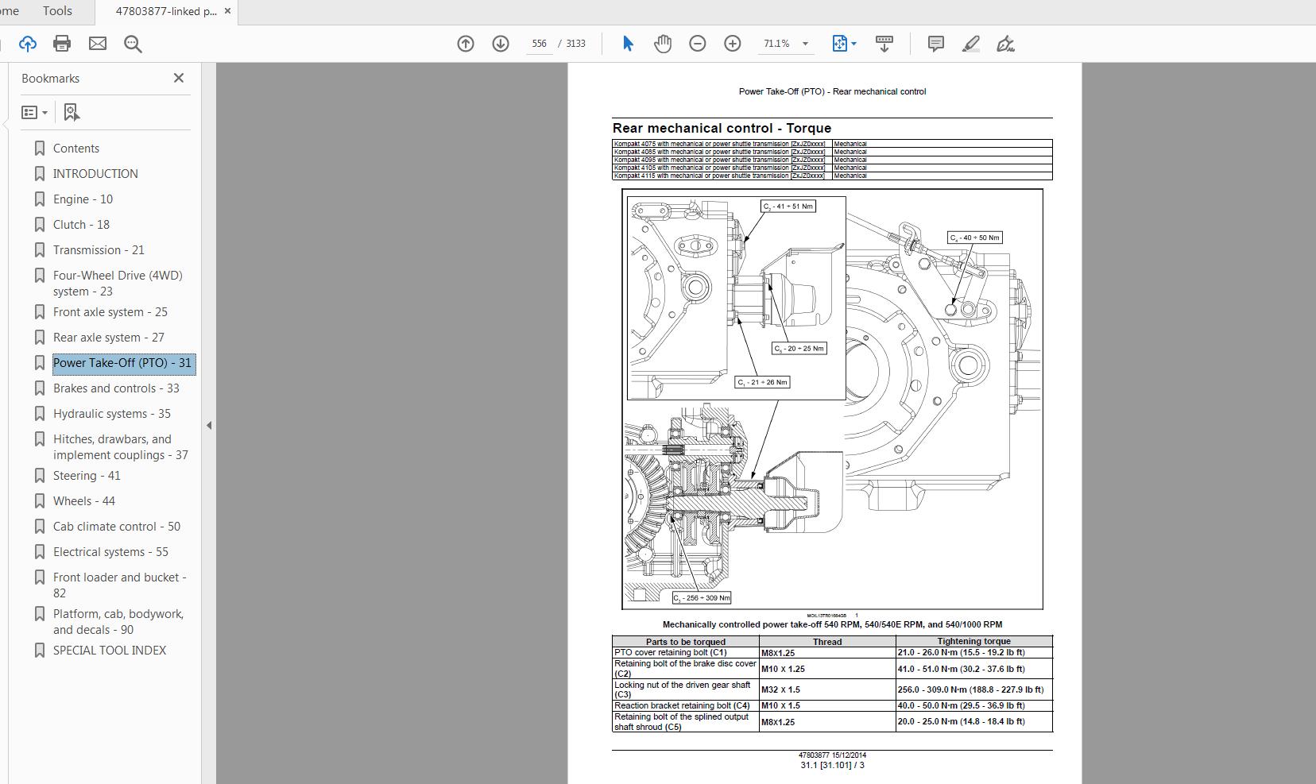Edit the current page number field
Screen dimensions: 1316x784
click(x=540, y=44)
